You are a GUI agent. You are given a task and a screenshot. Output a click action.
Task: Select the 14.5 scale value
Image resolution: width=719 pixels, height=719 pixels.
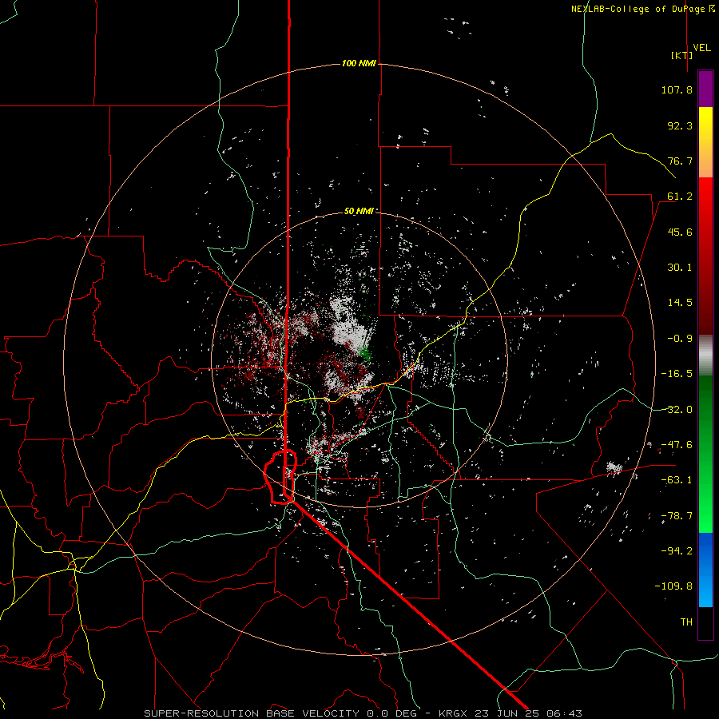pyautogui.click(x=680, y=303)
